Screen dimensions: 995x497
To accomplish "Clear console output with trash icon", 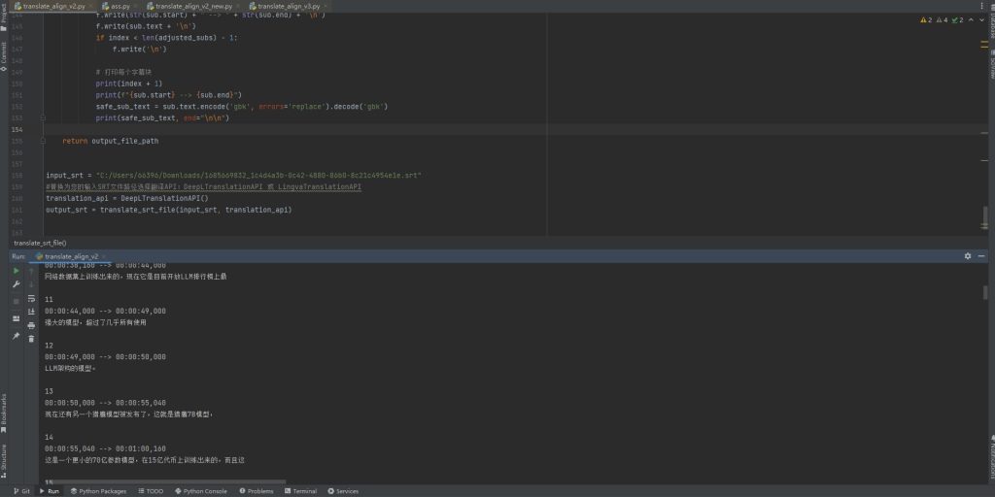I will pyautogui.click(x=32, y=339).
